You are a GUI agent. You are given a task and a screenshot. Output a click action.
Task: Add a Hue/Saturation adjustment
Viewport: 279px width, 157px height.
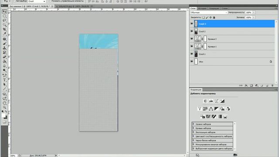coord(205,109)
